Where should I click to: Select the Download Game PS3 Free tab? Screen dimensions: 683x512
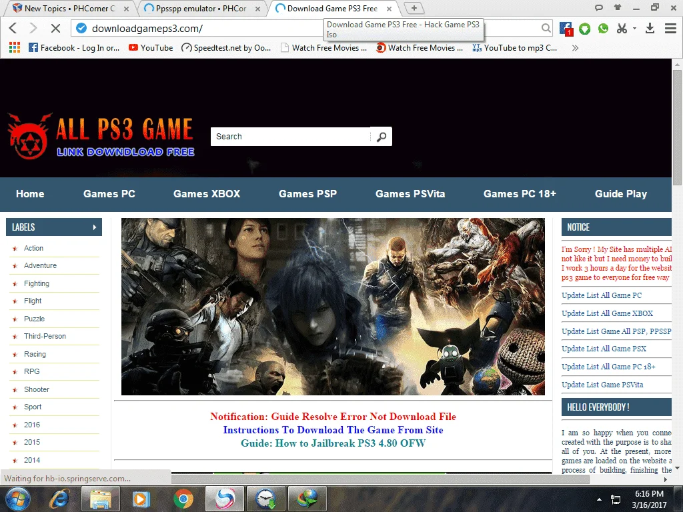point(333,8)
